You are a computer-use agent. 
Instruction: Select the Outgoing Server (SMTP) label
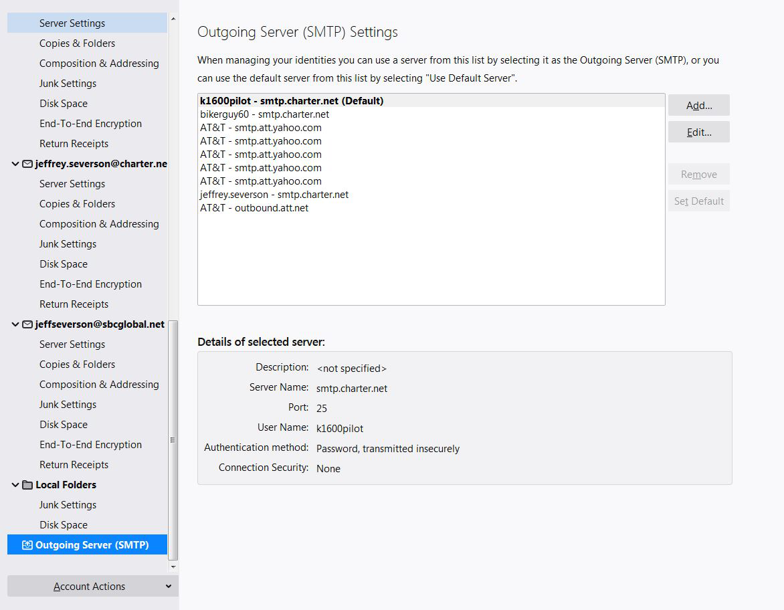point(92,545)
